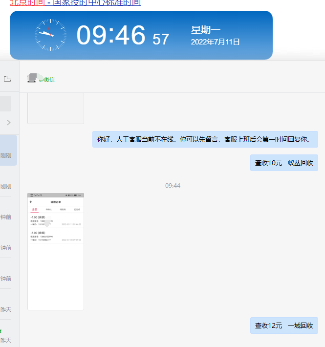The width and height of the screenshot is (325, 347).
Task: Open the contact avatar in chat header
Action: tap(32, 78)
